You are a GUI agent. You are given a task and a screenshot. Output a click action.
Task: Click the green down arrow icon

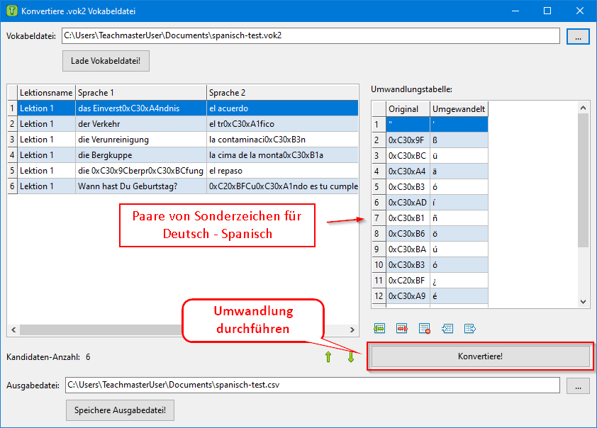(350, 357)
